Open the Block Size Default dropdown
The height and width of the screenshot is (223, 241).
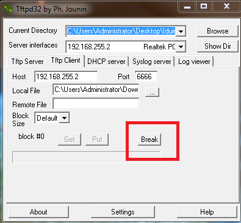tap(64, 118)
